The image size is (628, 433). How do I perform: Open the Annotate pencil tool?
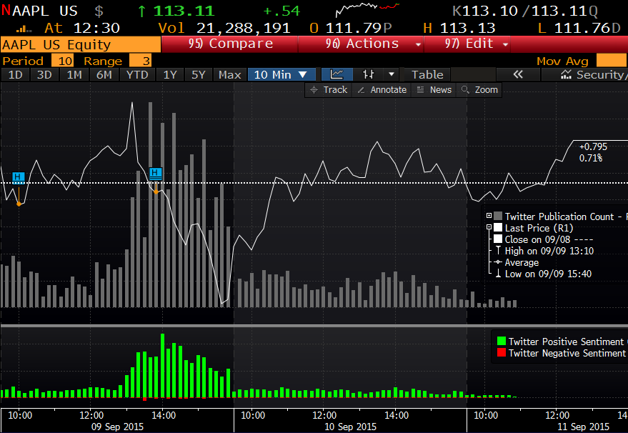[x=382, y=90]
